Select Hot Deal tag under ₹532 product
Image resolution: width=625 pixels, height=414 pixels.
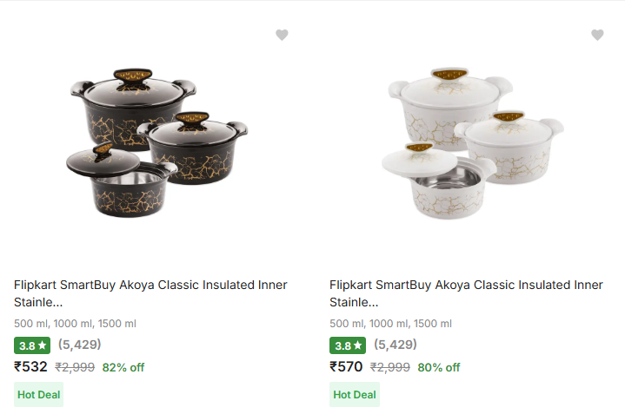39,394
